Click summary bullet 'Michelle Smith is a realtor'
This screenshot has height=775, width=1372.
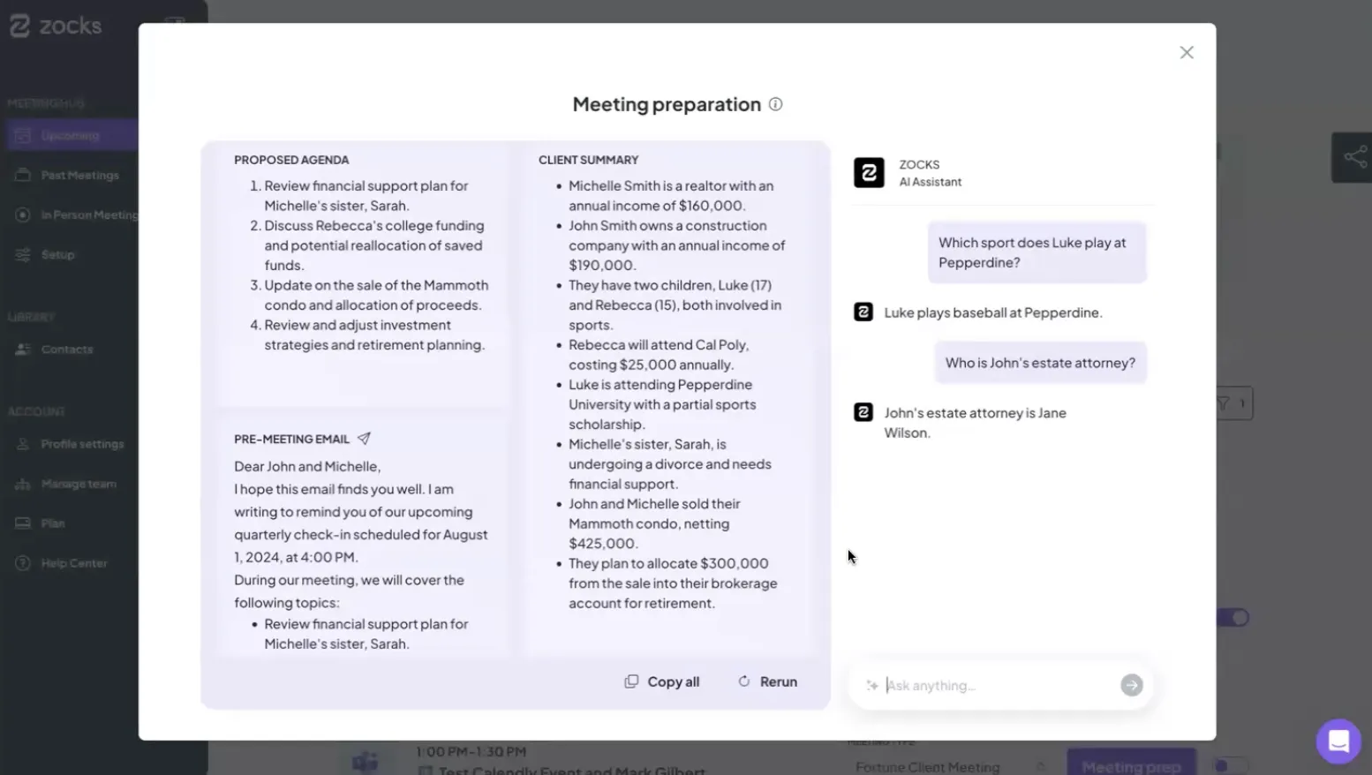[x=671, y=195]
